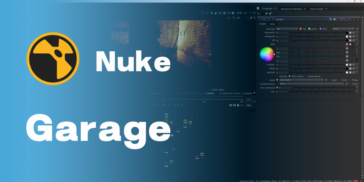Click the 4 channels button for multiply
Screen dimensions: 364x182
tap(354, 65)
